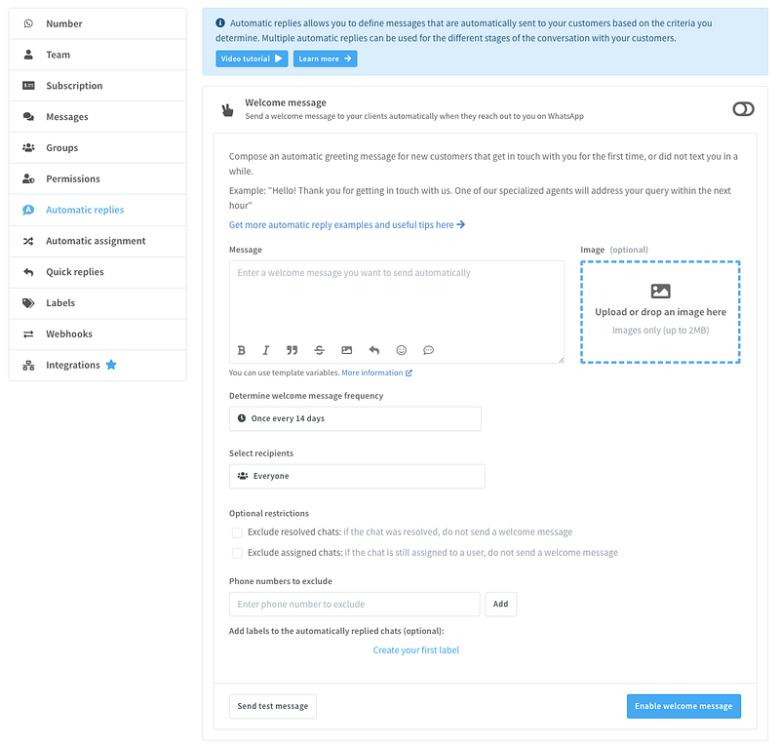The image size is (780, 745).
Task: Open the Select recipients dropdown
Action: (357, 476)
